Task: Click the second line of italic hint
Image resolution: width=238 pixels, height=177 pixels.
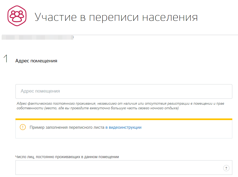Action: coord(98,108)
